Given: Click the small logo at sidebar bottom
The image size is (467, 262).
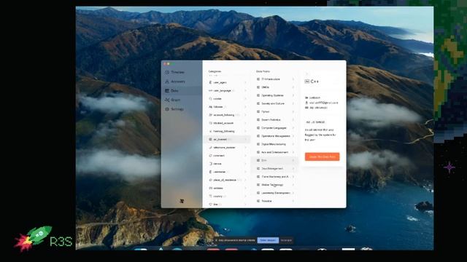Looking at the screenshot, I should (182, 201).
